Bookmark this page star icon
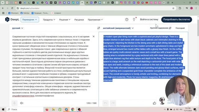The image size is (199, 112). [x=173, y=8]
